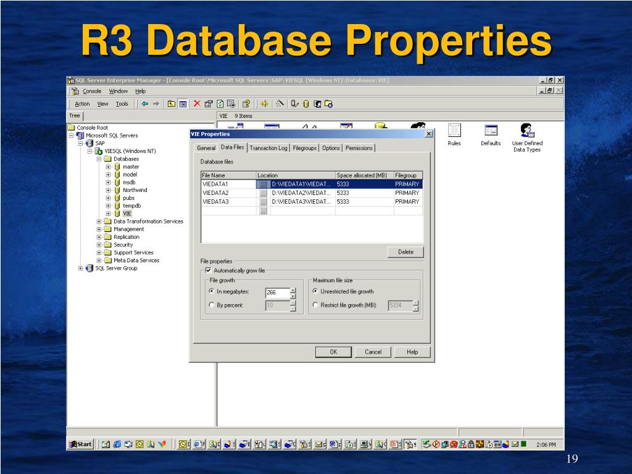Open Properties from the toolbar icon
This screenshot has height=474, width=632.
click(208, 104)
